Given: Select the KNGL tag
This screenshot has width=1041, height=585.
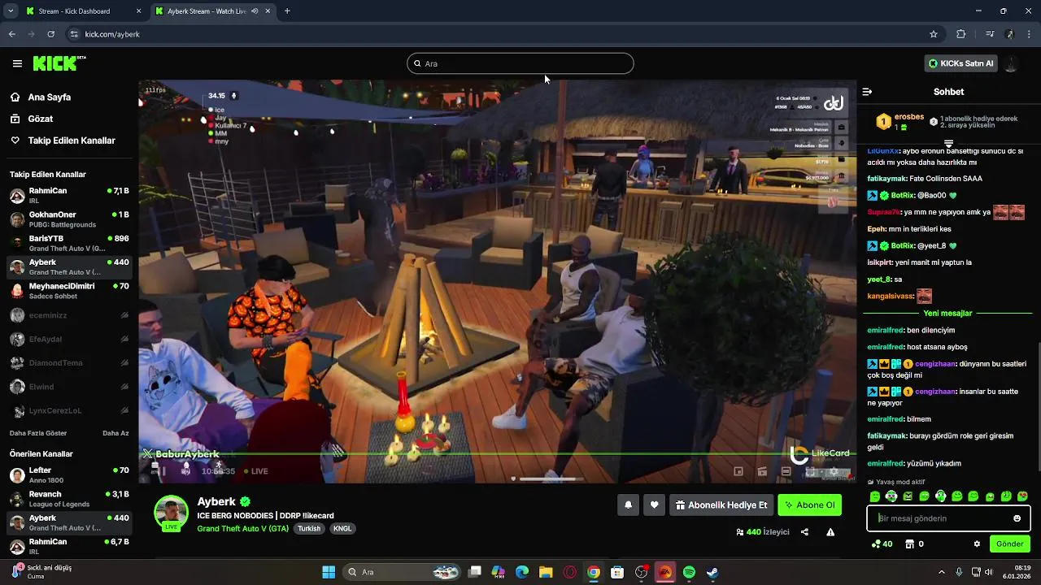Looking at the screenshot, I should (342, 528).
